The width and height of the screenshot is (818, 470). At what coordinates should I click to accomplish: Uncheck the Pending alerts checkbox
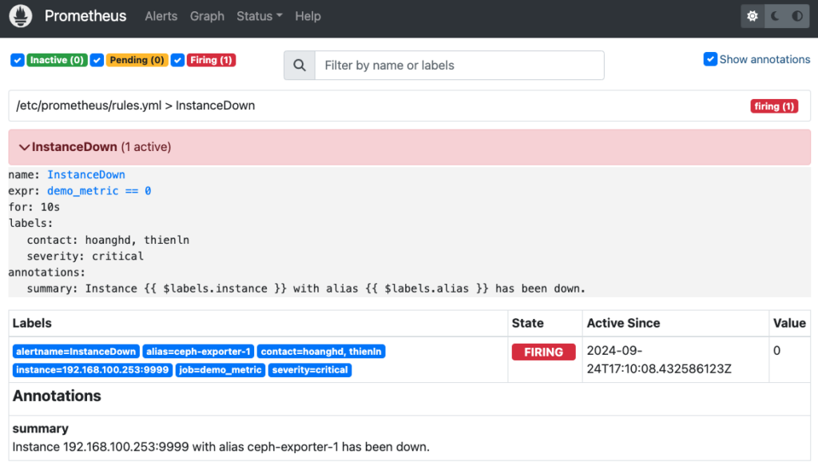point(97,60)
